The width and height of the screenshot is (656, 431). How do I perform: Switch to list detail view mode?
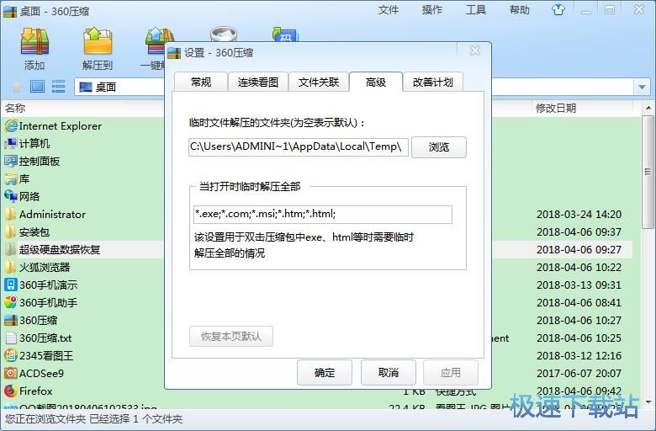[x=58, y=87]
